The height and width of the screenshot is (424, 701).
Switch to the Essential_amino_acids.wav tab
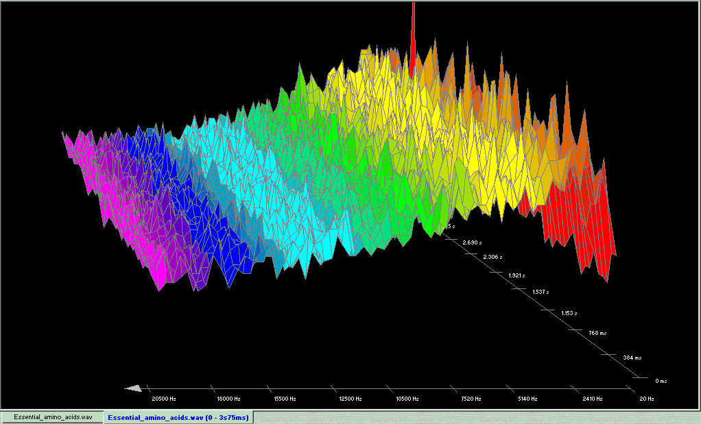pos(53,416)
